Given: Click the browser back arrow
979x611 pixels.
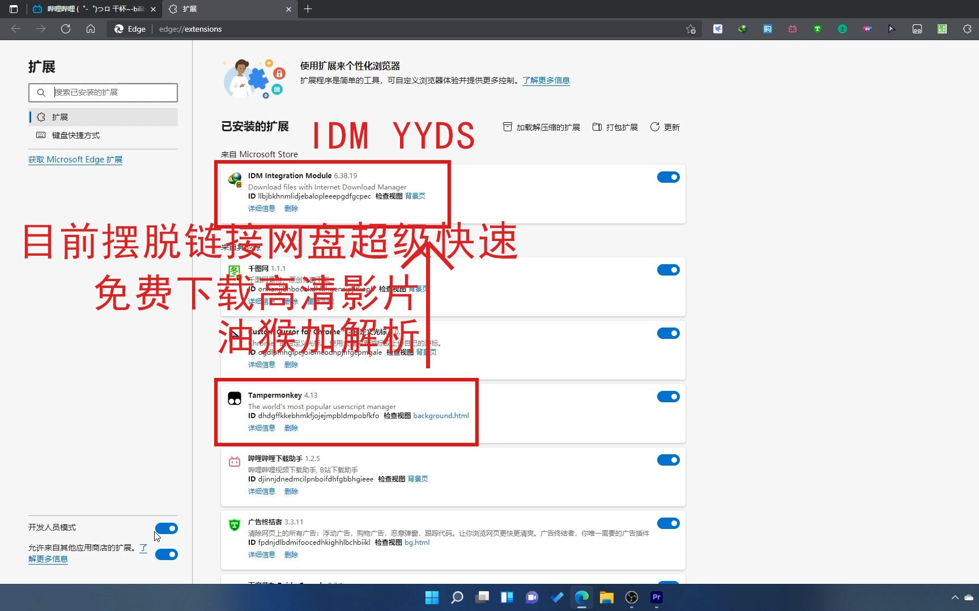Looking at the screenshot, I should pos(16,29).
